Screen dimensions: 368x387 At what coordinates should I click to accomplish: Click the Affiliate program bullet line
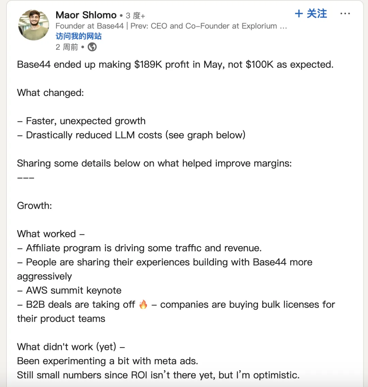[139, 248]
